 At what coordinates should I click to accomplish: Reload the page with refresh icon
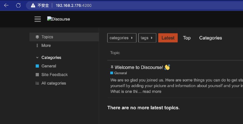18,5
